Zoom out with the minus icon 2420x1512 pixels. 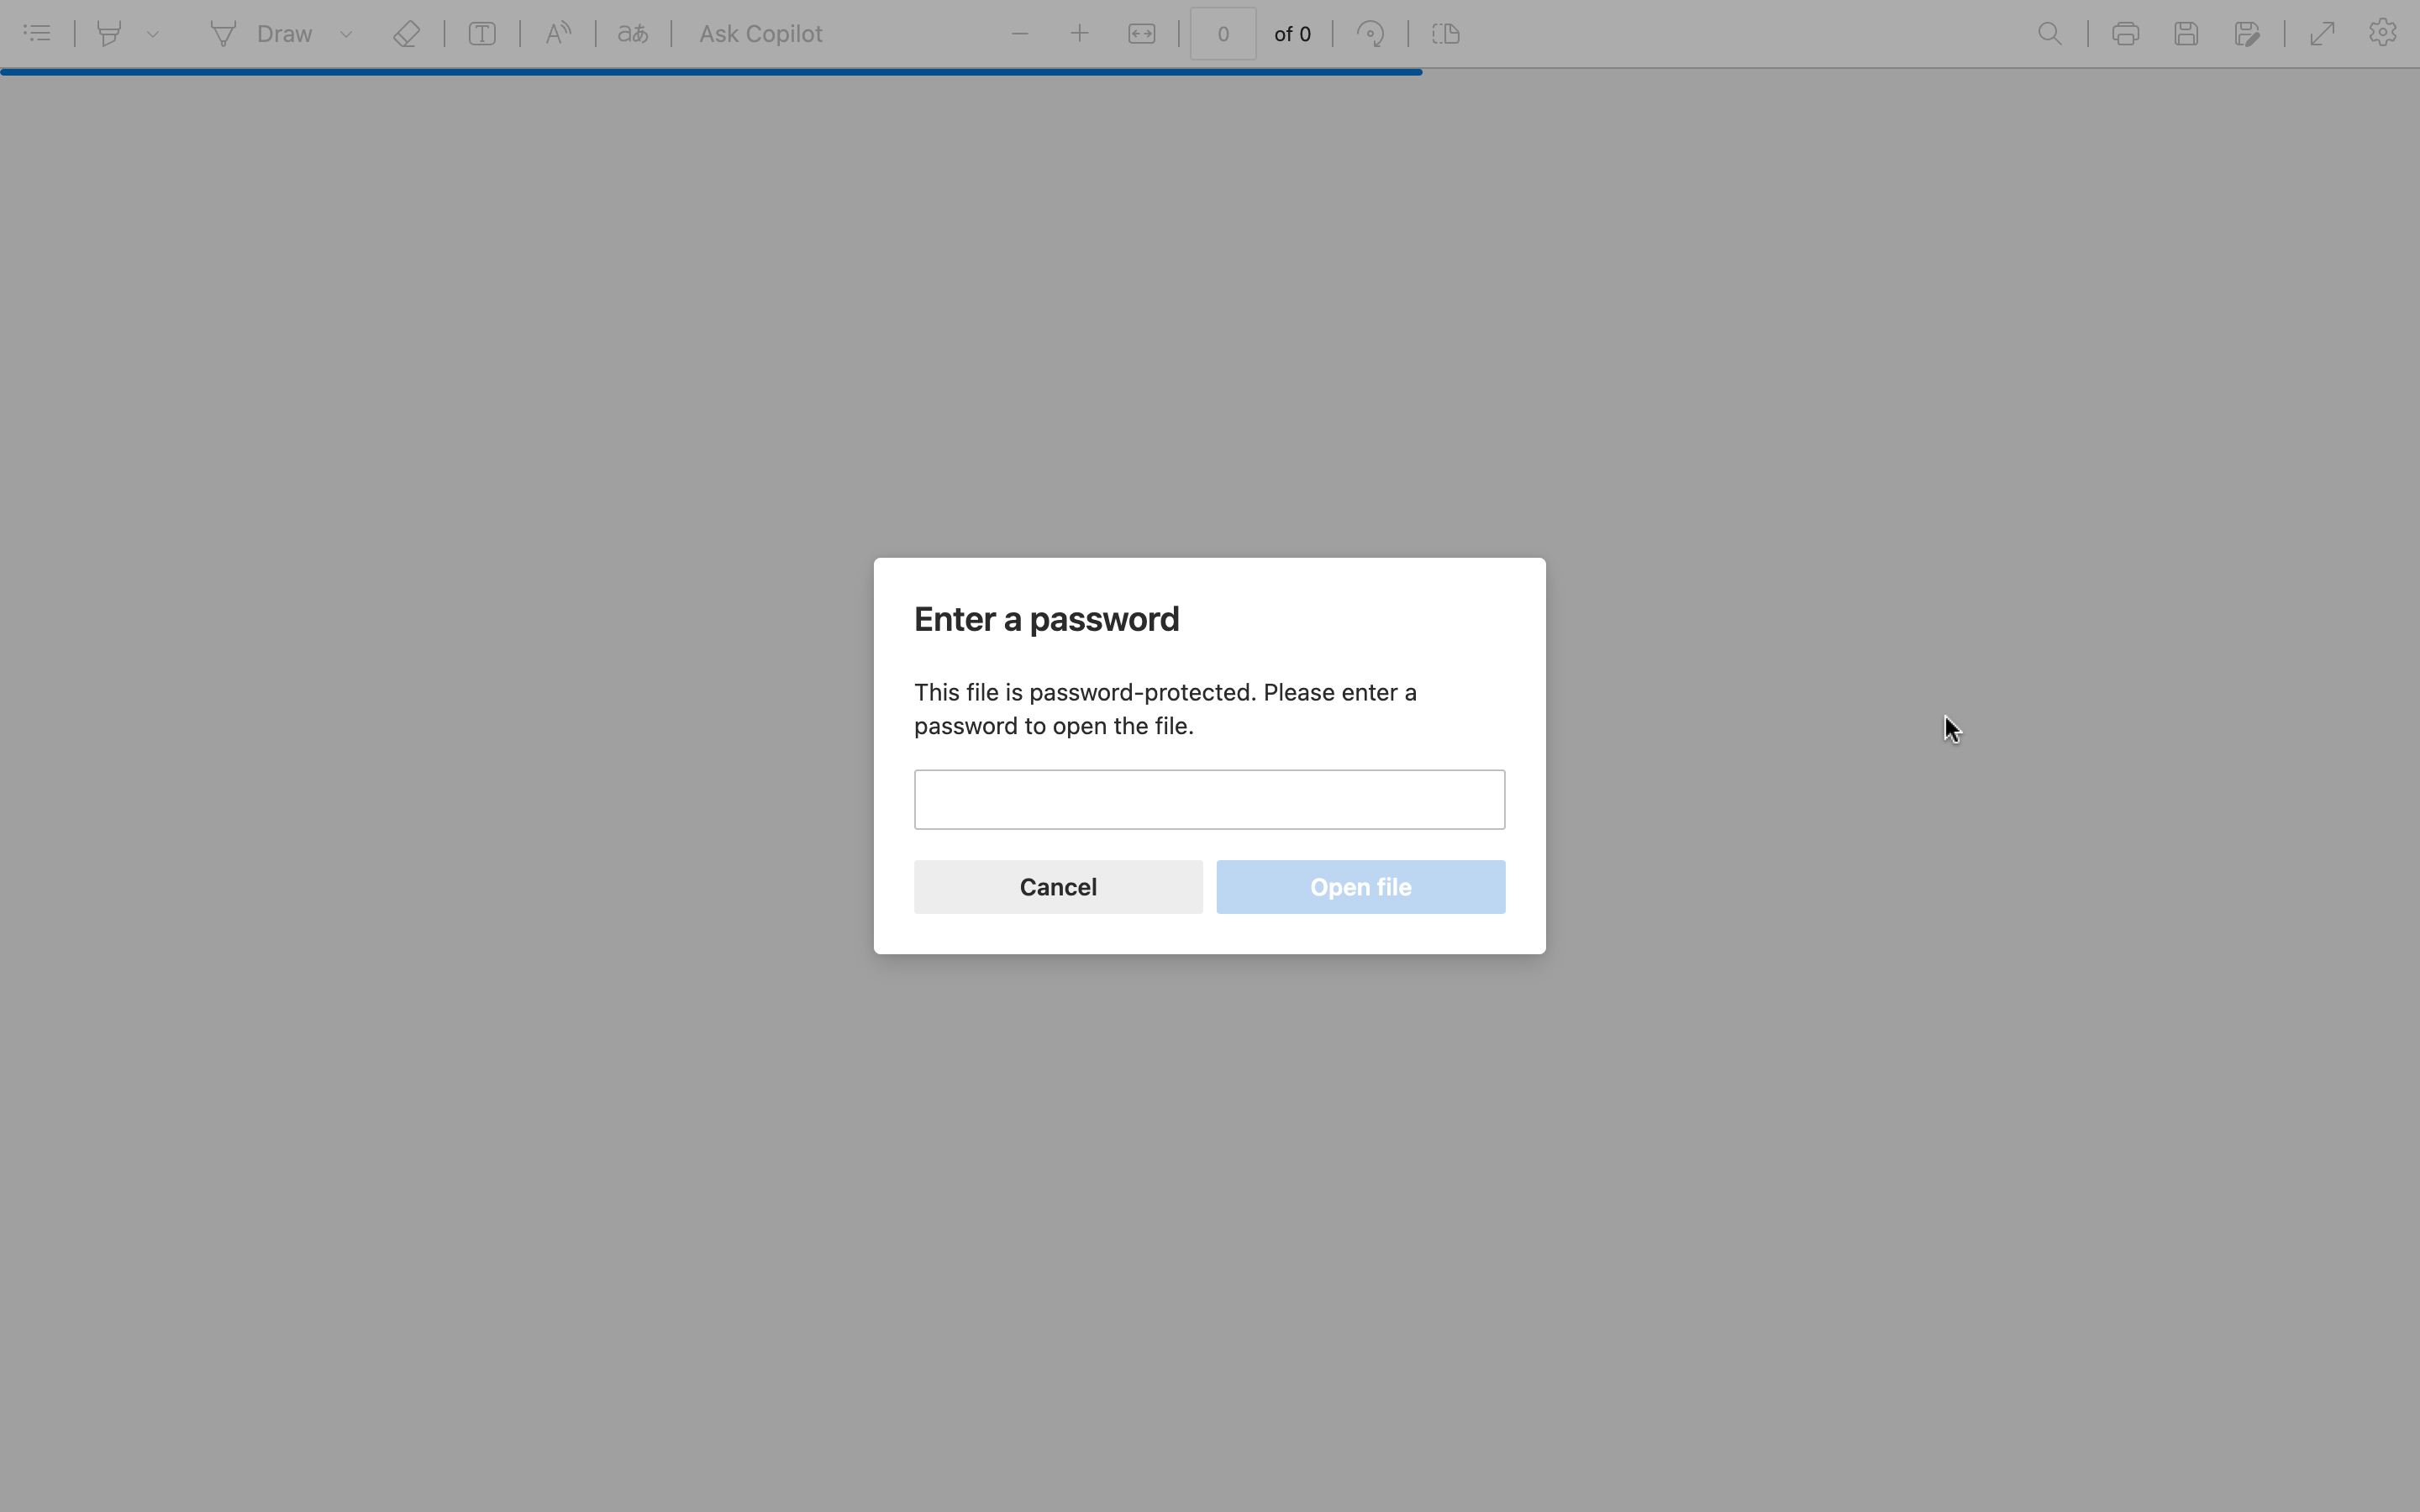pyautogui.click(x=1019, y=34)
